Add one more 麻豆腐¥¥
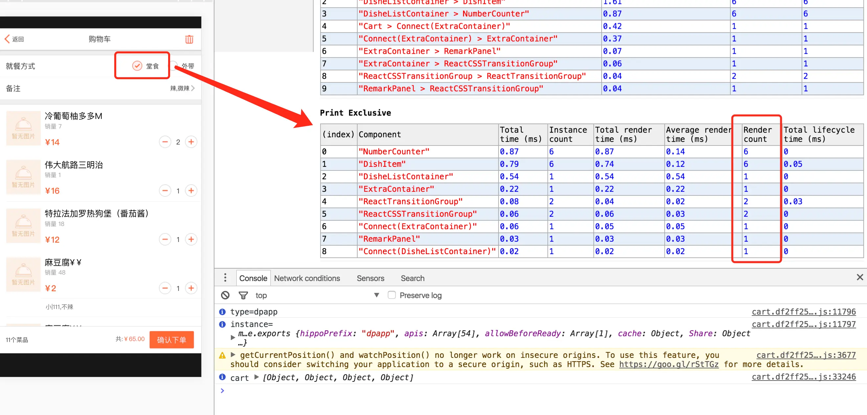This screenshot has height=415, width=867. (191, 288)
